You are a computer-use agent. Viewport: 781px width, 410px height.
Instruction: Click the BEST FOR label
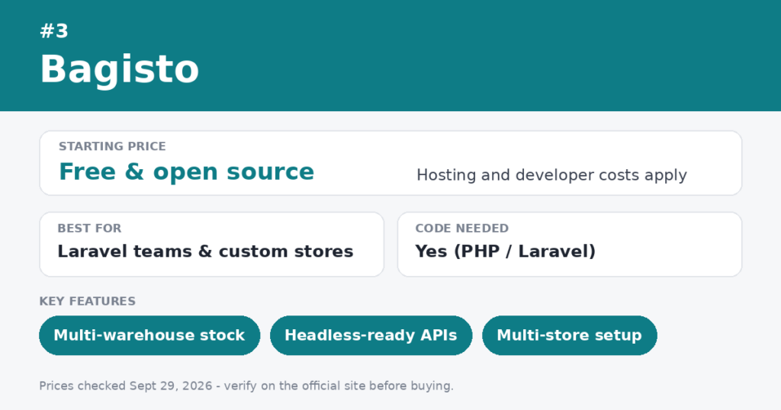[89, 229]
